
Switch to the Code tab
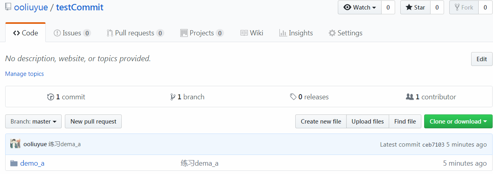[x=25, y=33]
